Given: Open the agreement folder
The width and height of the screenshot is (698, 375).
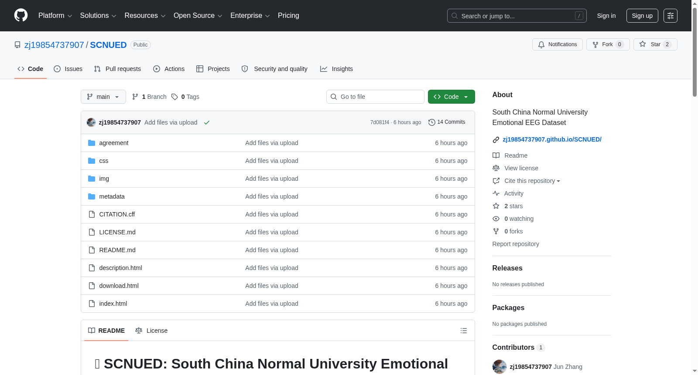Looking at the screenshot, I should tap(114, 143).
